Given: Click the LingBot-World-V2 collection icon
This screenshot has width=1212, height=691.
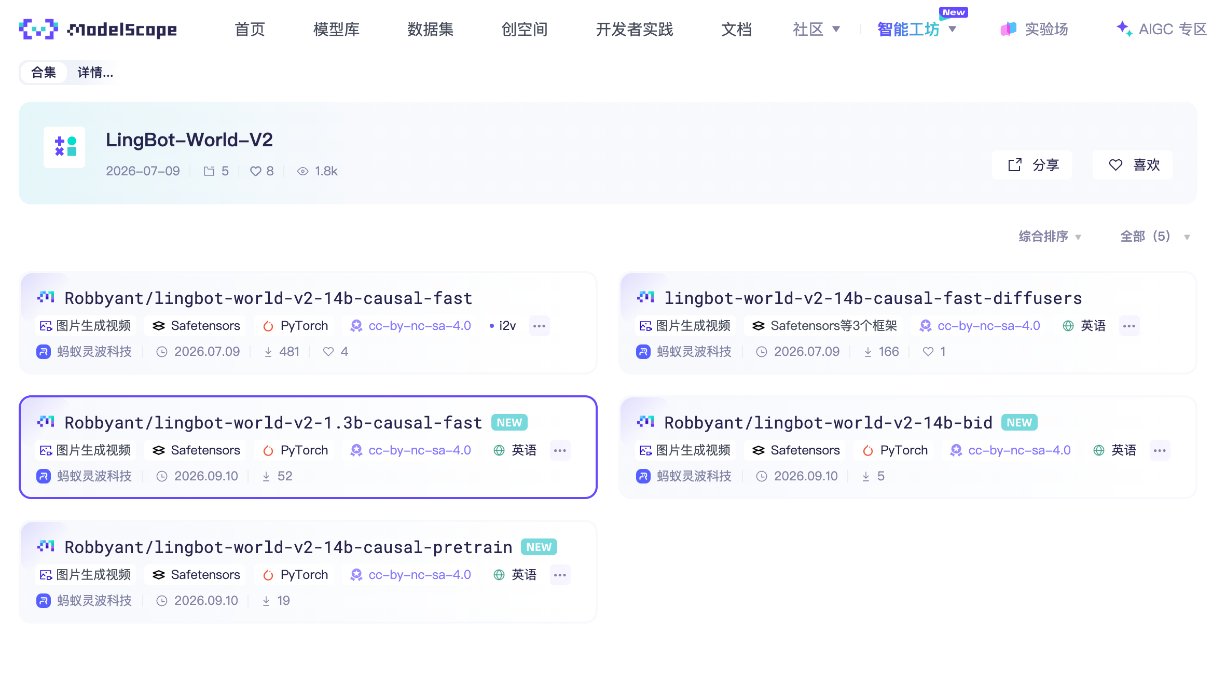Looking at the screenshot, I should (x=64, y=147).
